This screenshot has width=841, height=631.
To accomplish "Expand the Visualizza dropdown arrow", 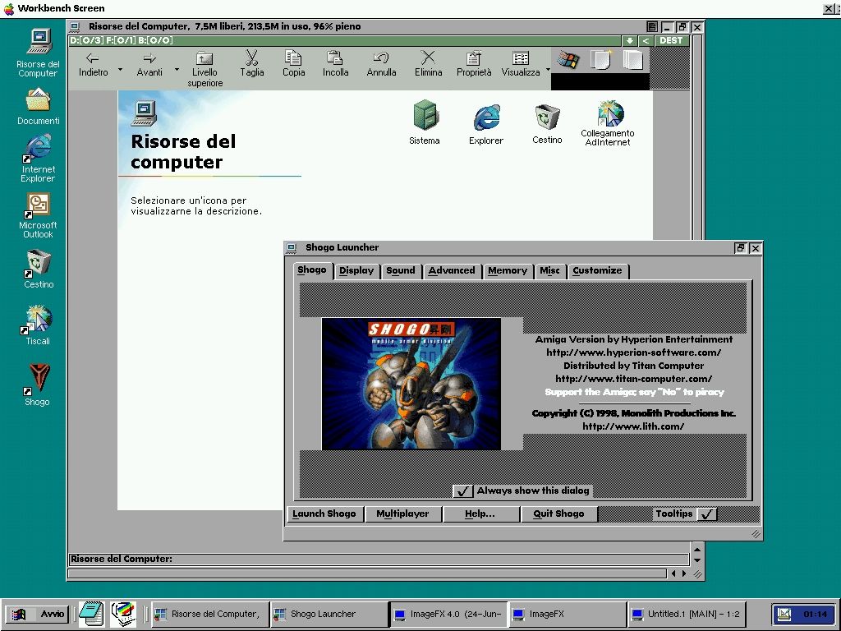I will click(x=548, y=70).
